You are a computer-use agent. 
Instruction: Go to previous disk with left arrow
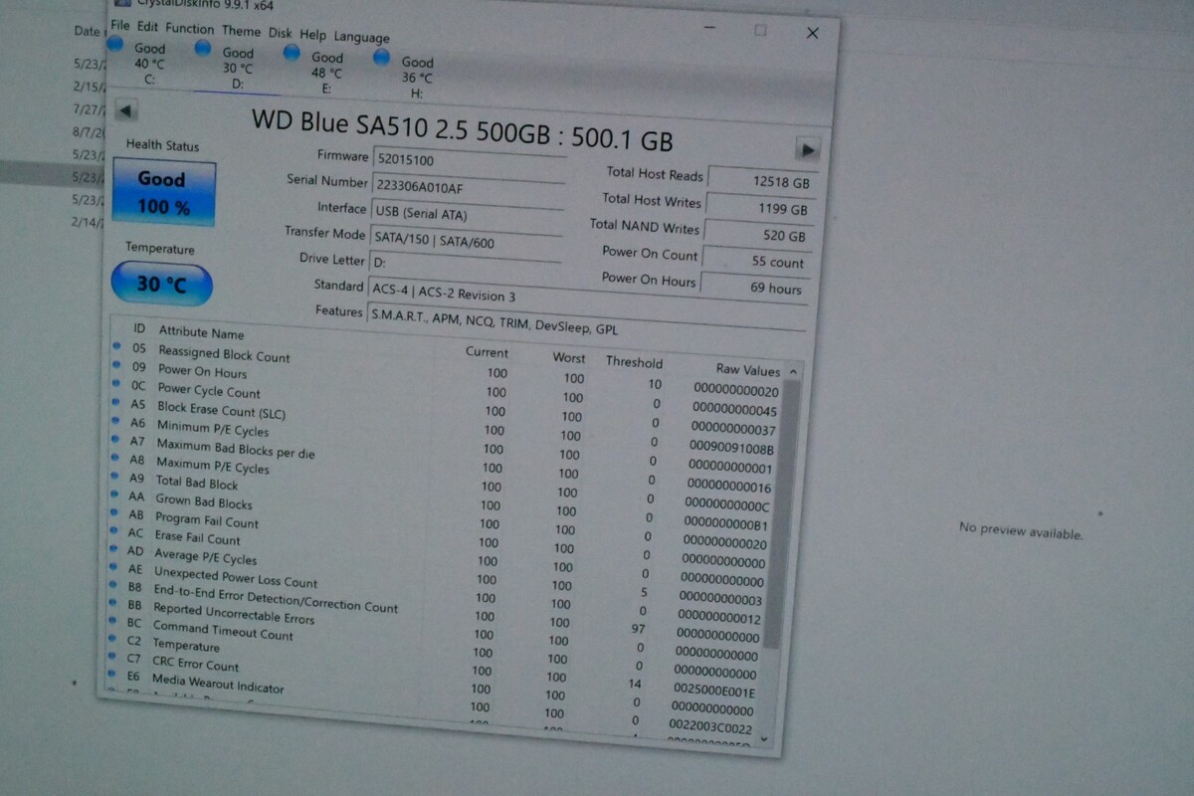(x=127, y=110)
